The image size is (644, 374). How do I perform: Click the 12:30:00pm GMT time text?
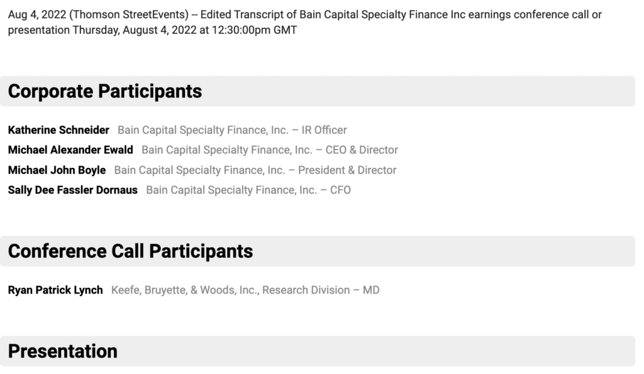pos(254,30)
